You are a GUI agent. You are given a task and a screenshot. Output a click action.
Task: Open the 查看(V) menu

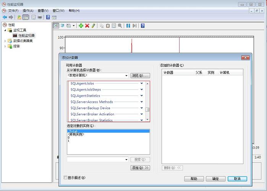coord(43,11)
